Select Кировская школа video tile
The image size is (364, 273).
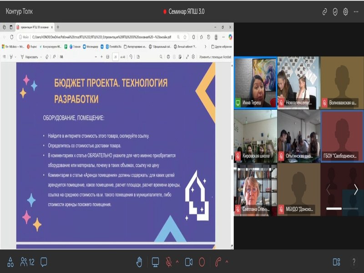[256, 136]
